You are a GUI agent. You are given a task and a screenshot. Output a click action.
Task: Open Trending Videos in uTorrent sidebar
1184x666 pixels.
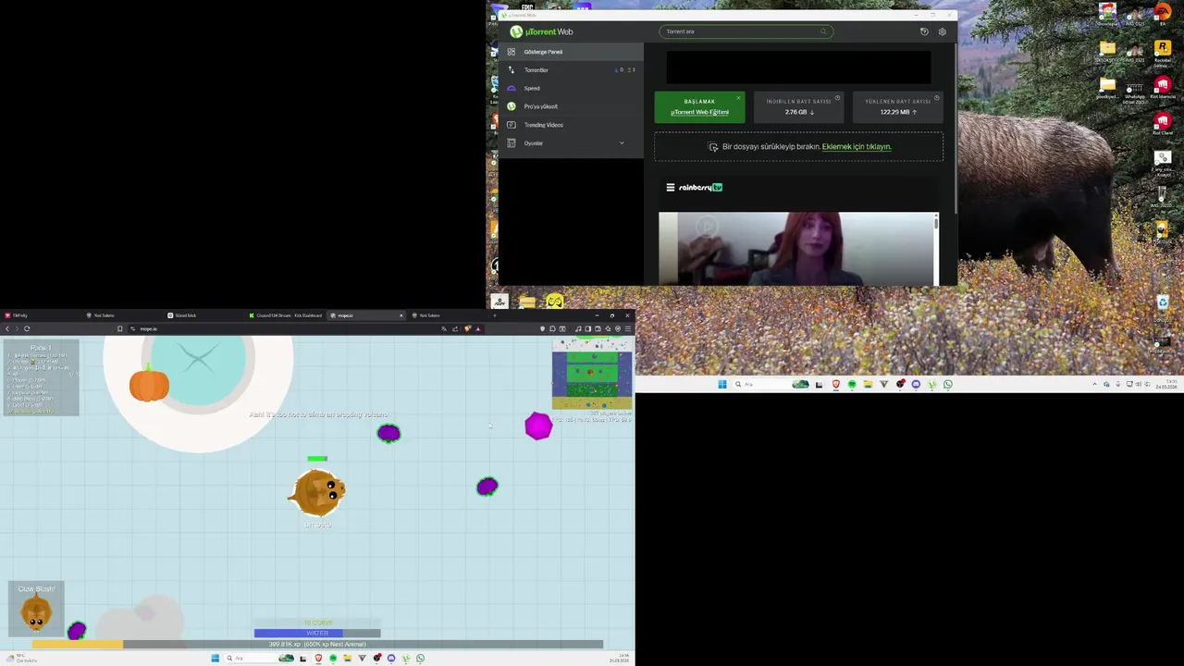pyautogui.click(x=570, y=125)
